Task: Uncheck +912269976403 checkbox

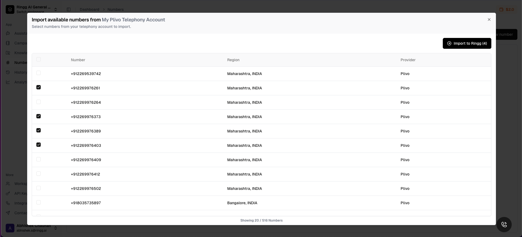Action: (x=39, y=145)
